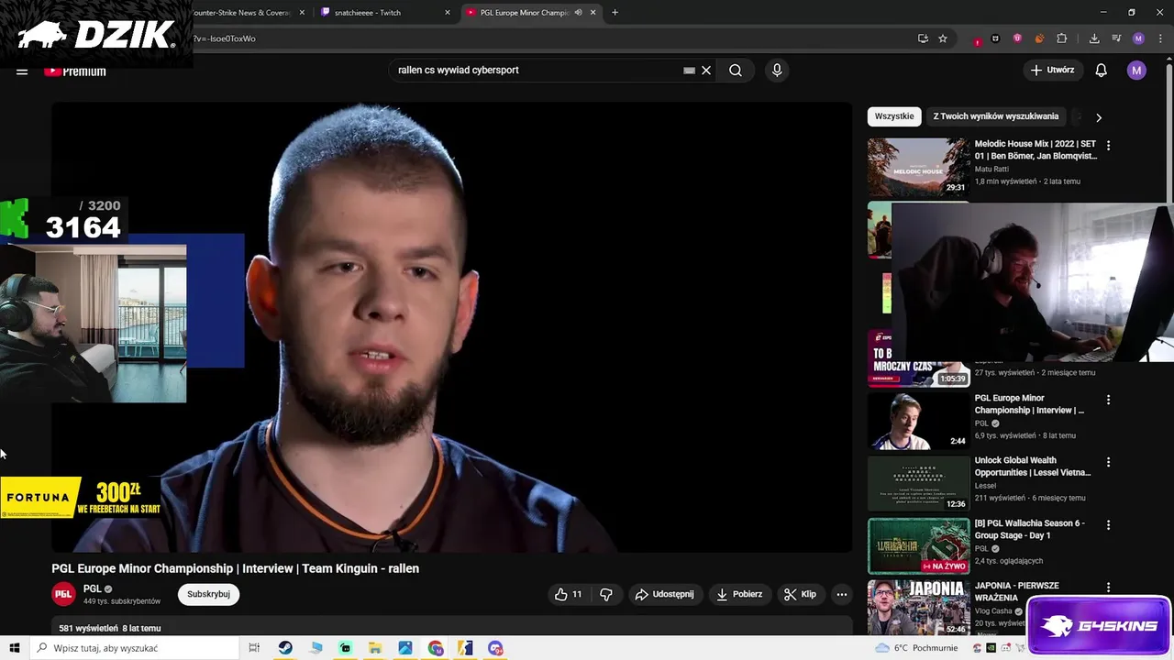
Task: Open options for Unlock Global Wealth video
Action: (1108, 462)
